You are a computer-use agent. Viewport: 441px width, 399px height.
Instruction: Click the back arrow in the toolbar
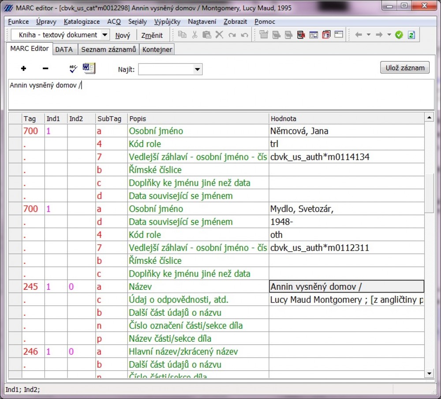[359, 35]
